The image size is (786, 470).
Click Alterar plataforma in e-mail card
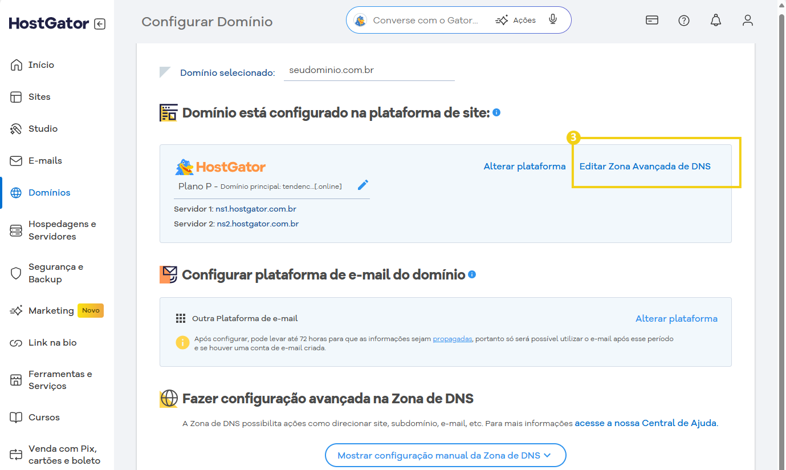pyautogui.click(x=677, y=319)
